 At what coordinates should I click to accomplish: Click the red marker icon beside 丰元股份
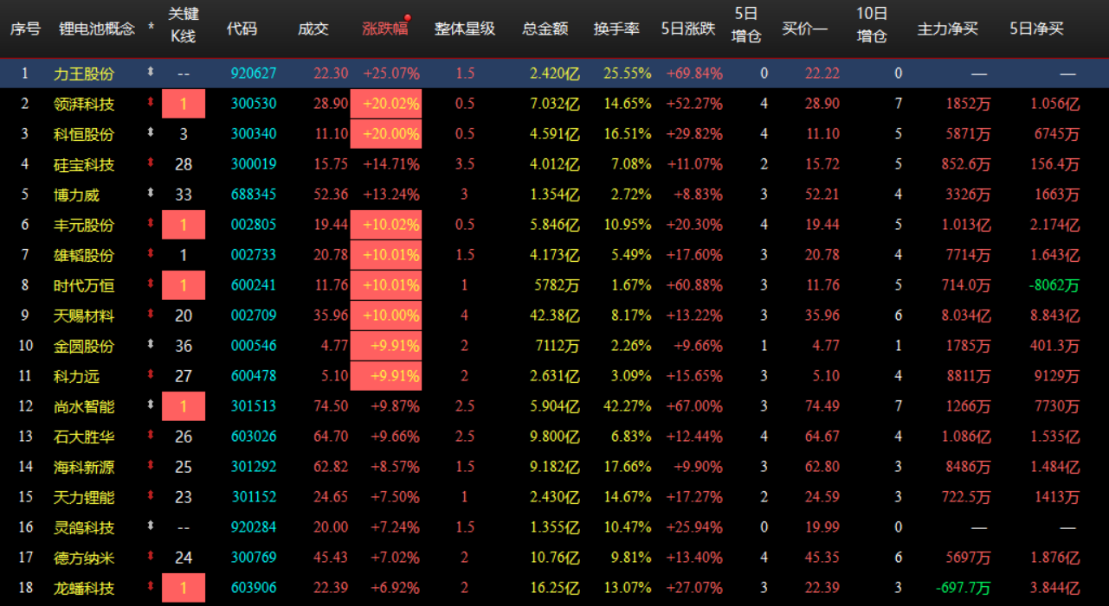point(152,224)
